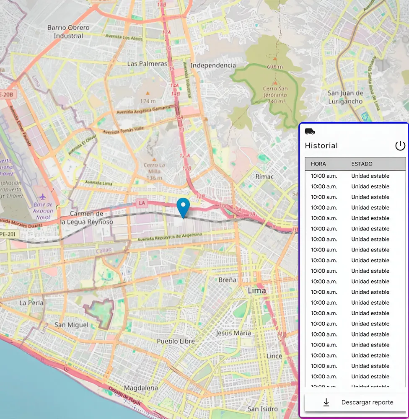The height and width of the screenshot is (419, 409).
Task: Click the San Juan de Lurigancho map label
Action: point(345,97)
